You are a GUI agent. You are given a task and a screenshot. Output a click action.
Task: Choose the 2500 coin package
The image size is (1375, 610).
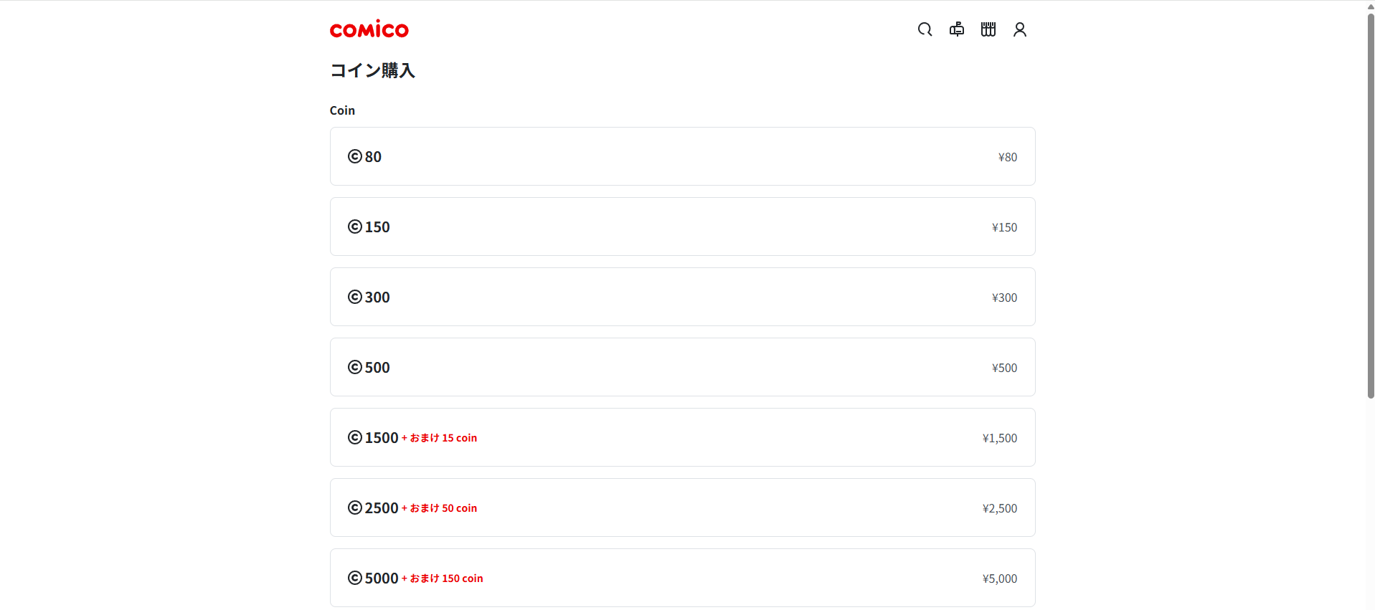point(682,507)
